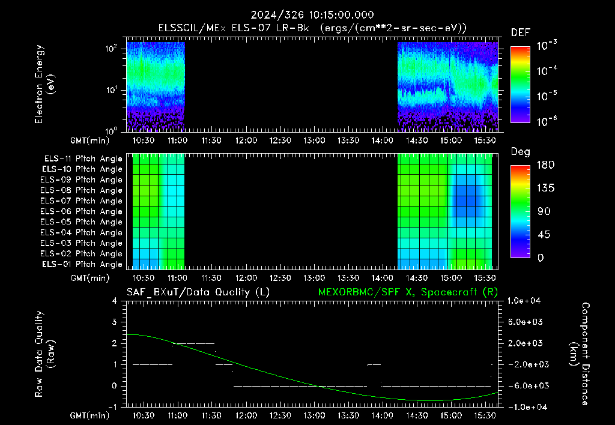
Task: Click the GMT(min) label under spectrogram
Action: coord(90,140)
